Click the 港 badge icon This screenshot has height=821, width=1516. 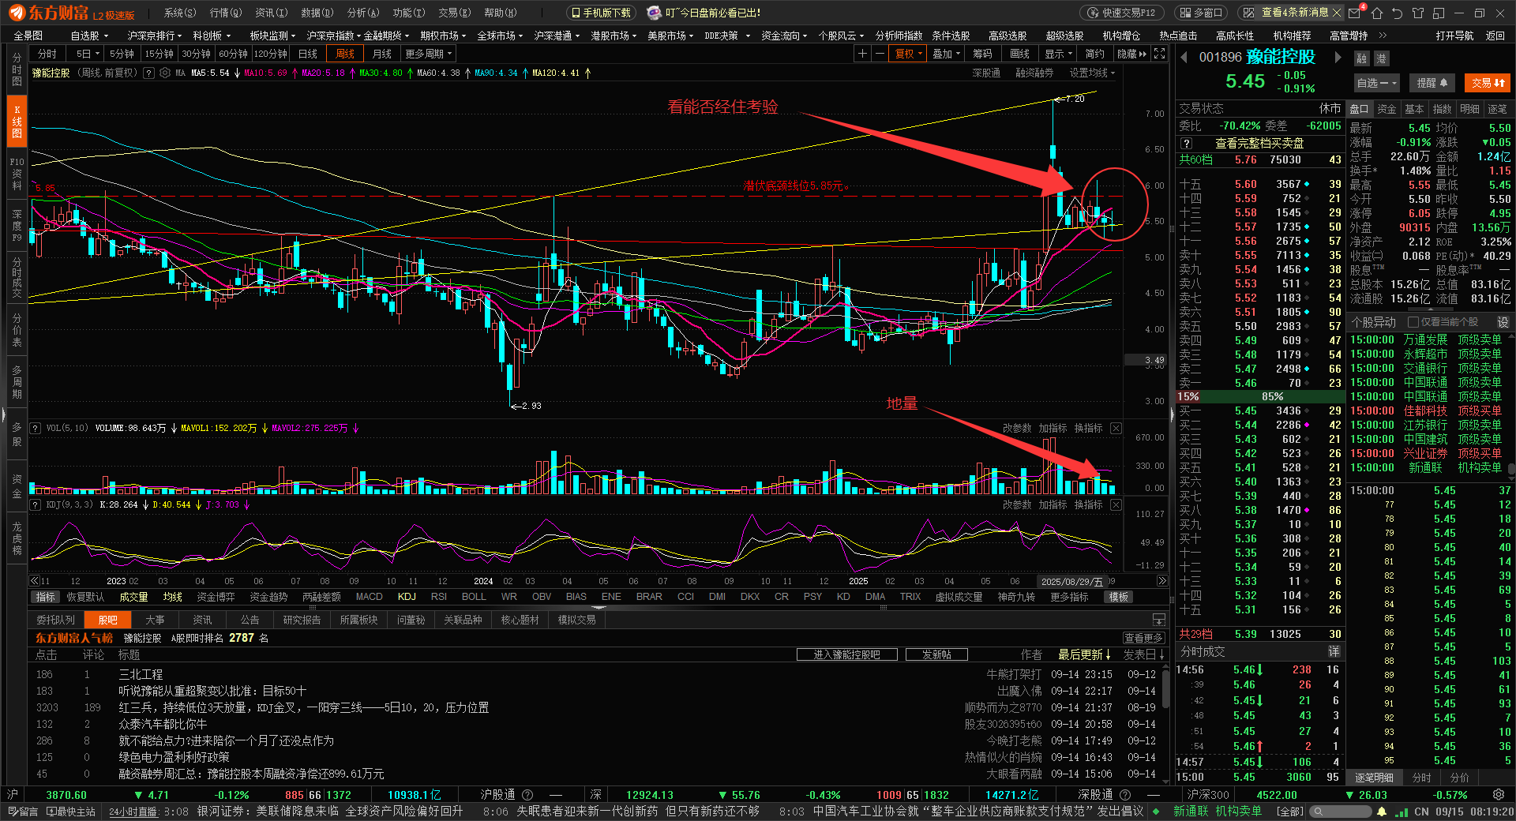click(x=1381, y=59)
